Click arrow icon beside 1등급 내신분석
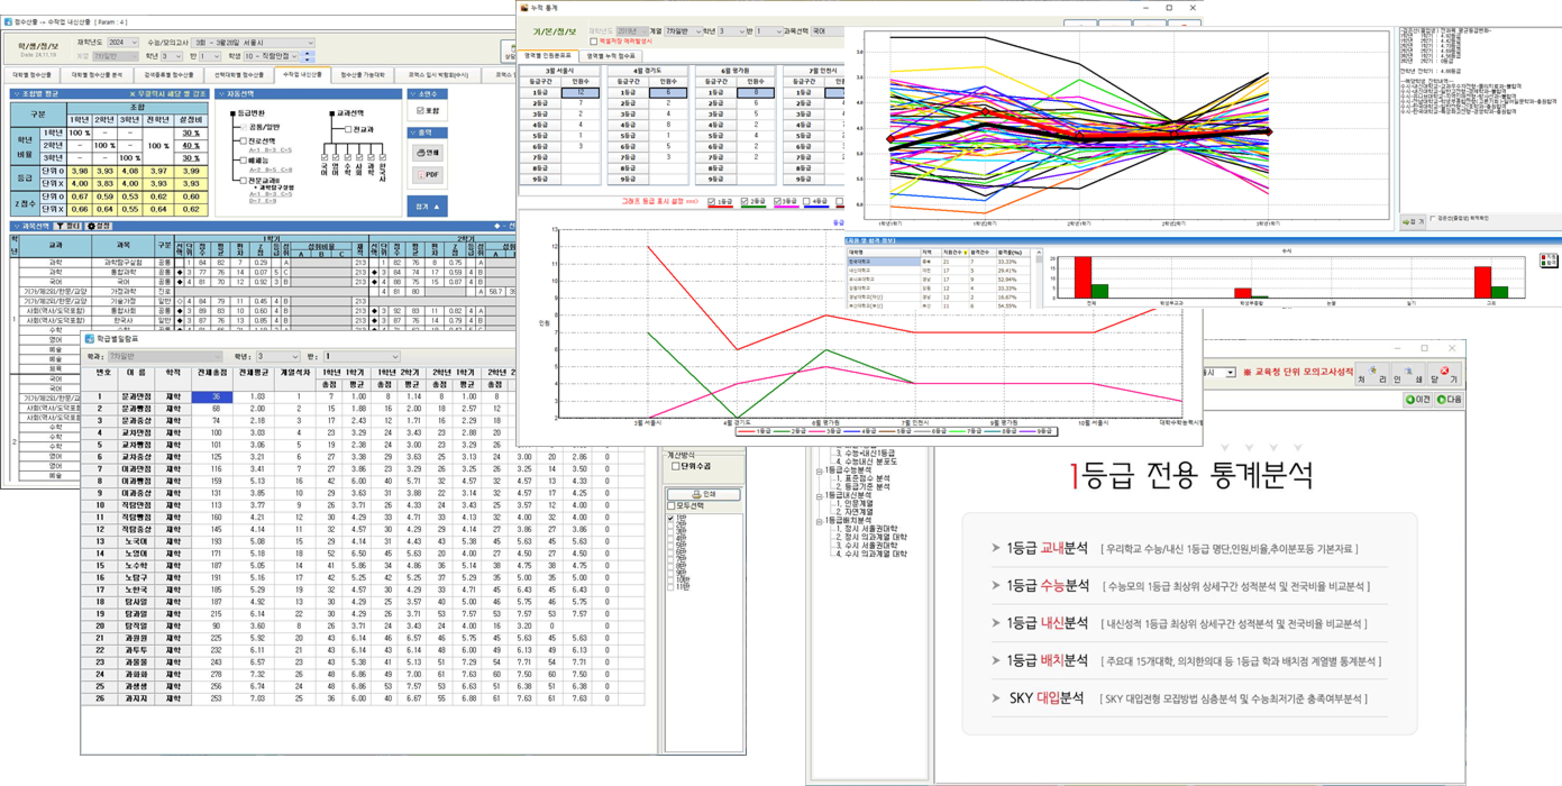Screen dimensions: 1562x786 (x=996, y=623)
